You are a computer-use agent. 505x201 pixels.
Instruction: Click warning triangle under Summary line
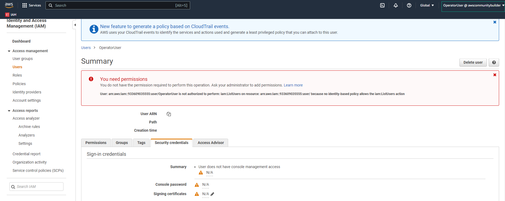click(x=201, y=173)
